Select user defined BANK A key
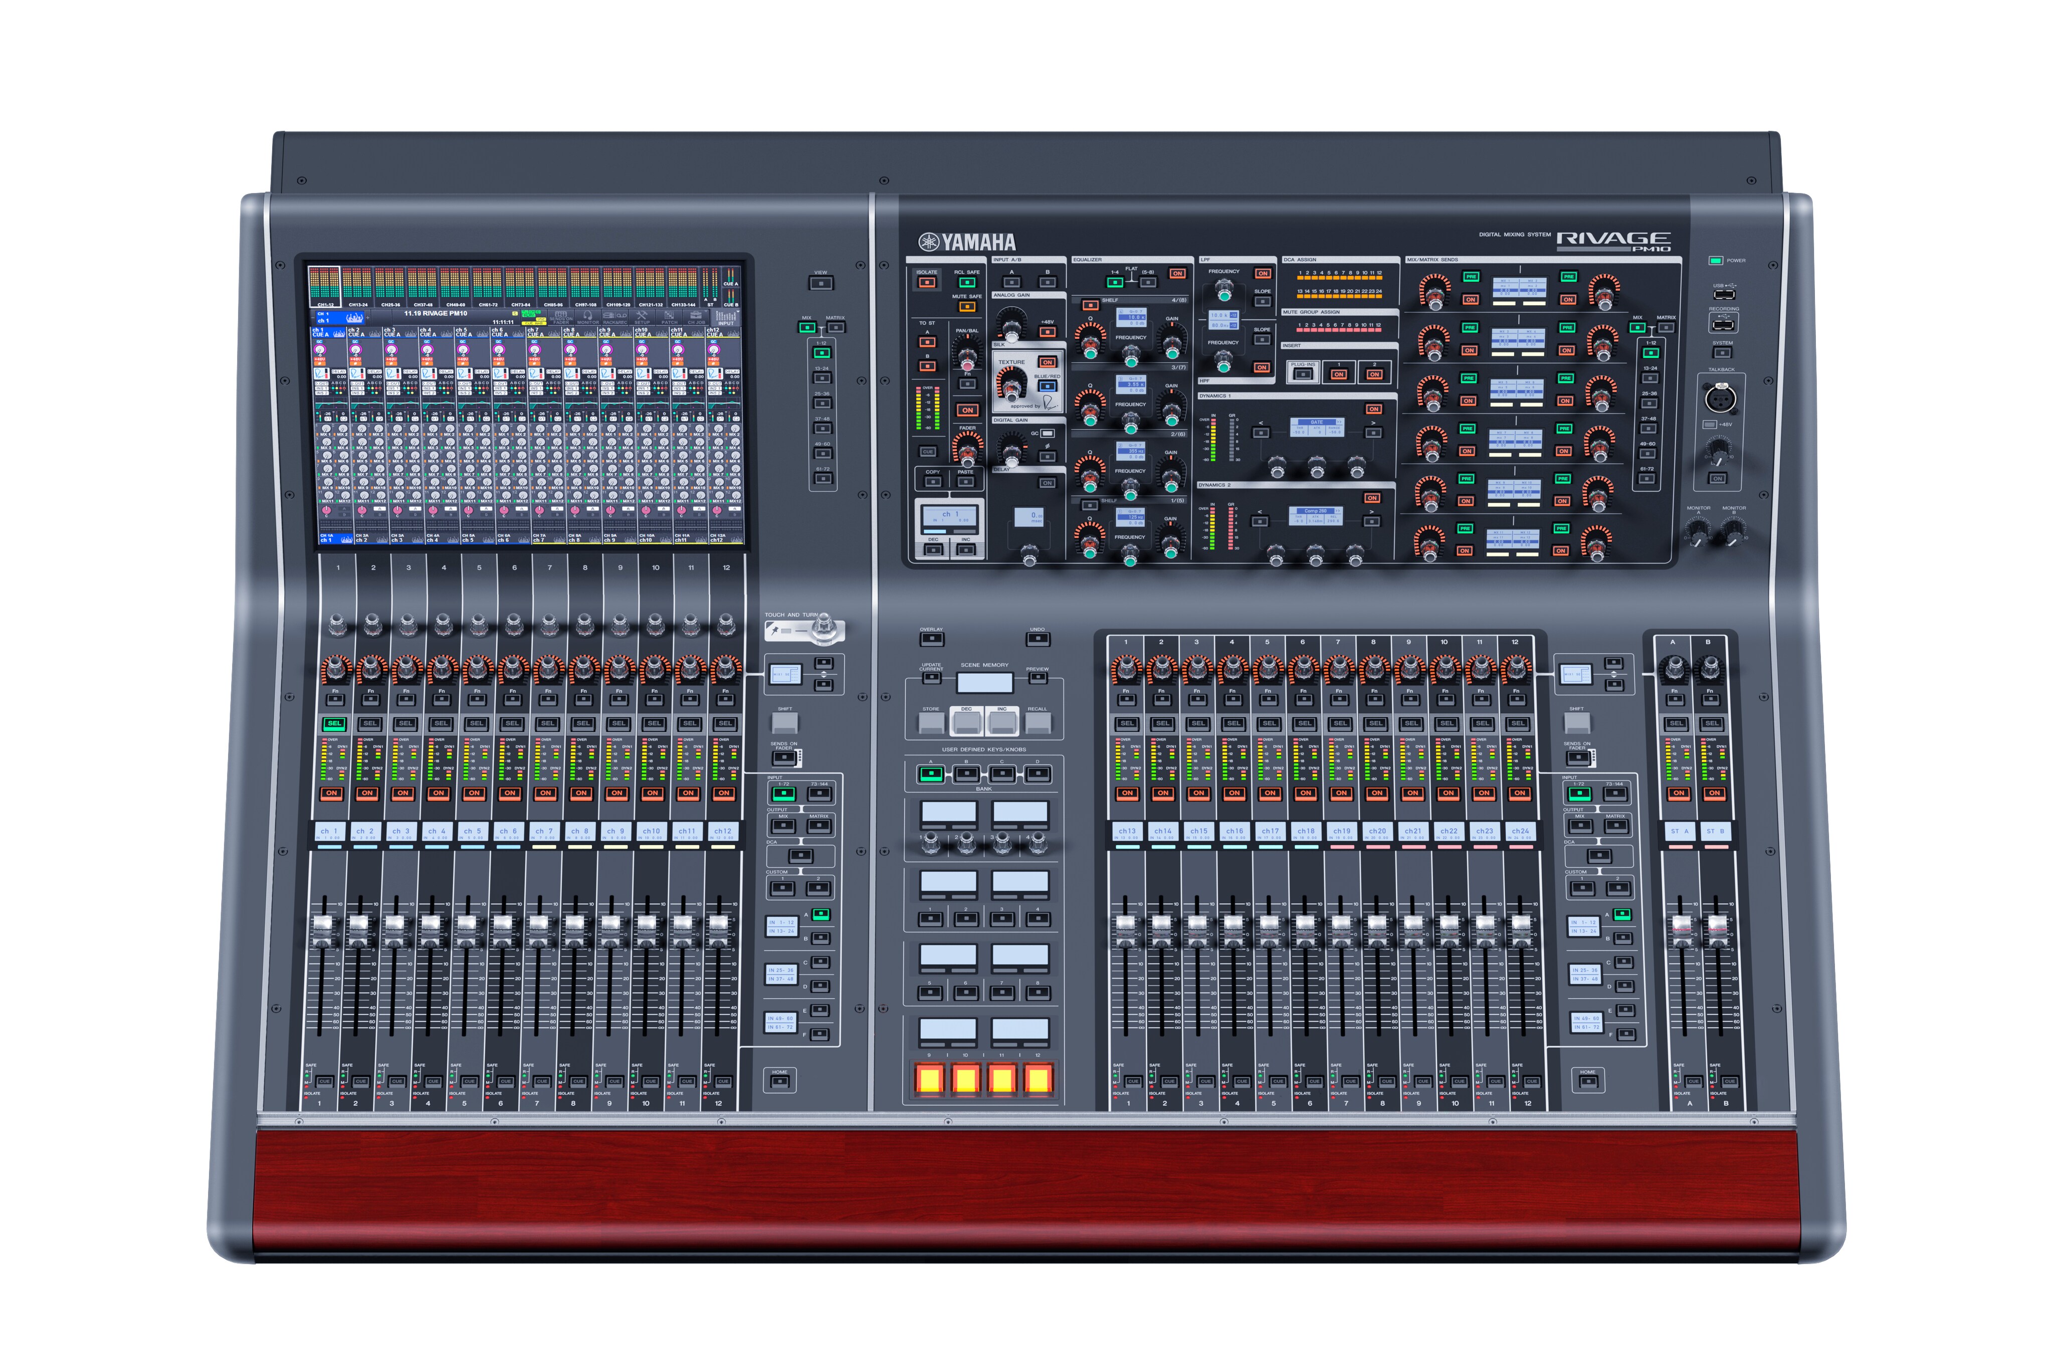2053x1363 pixels. (931, 773)
